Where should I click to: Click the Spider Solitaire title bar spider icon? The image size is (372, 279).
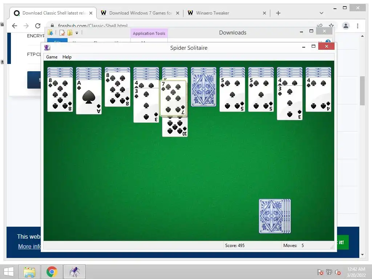(47, 48)
